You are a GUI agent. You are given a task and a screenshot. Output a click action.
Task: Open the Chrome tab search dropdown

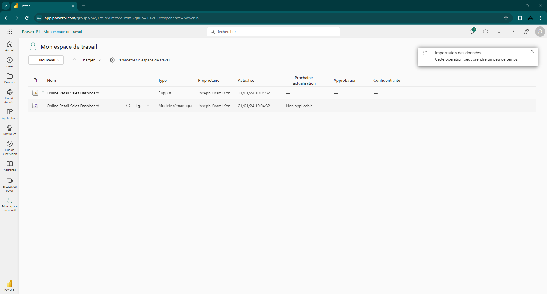click(x=6, y=6)
